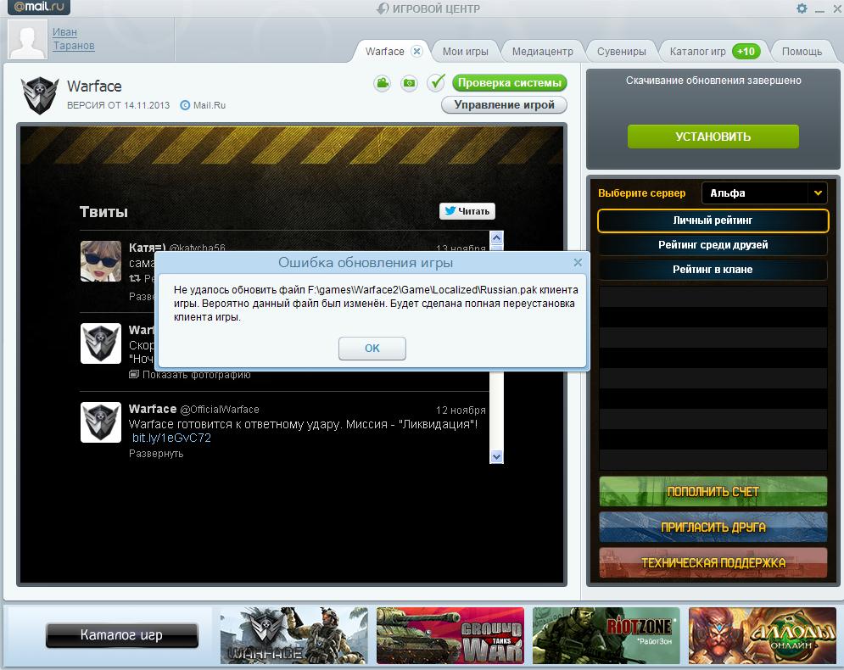Click the green checkmark status icon
Viewport: 844px width, 670px height.
436,82
